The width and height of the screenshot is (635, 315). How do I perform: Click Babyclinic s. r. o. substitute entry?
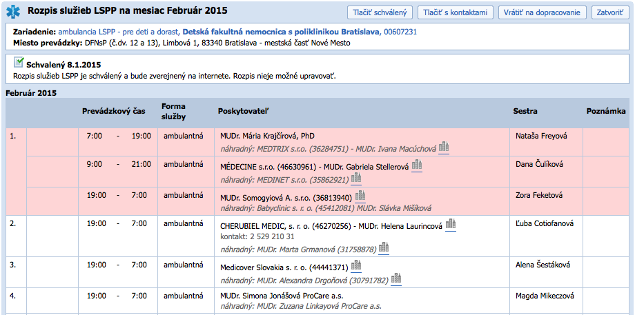point(326,209)
